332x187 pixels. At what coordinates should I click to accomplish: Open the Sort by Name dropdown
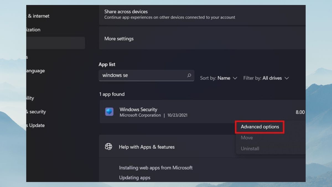click(x=219, y=78)
